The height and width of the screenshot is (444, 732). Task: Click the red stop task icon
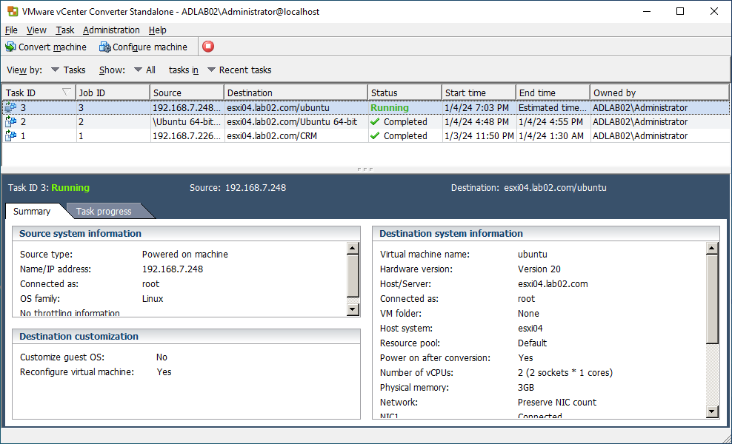tap(208, 47)
